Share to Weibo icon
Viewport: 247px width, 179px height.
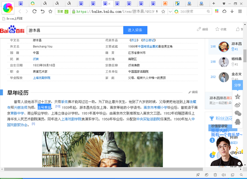[x=237, y=105]
